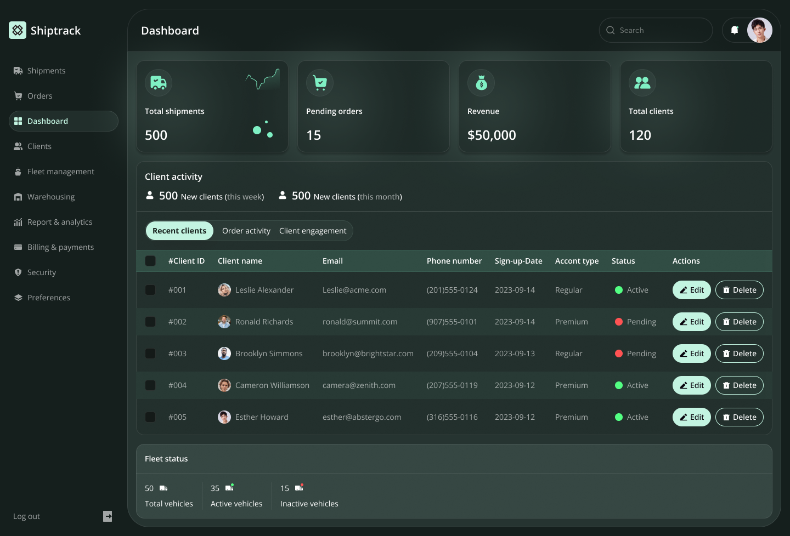The height and width of the screenshot is (536, 790).
Task: Tick the checkbox for Esther Howard's row
Action: (x=150, y=417)
